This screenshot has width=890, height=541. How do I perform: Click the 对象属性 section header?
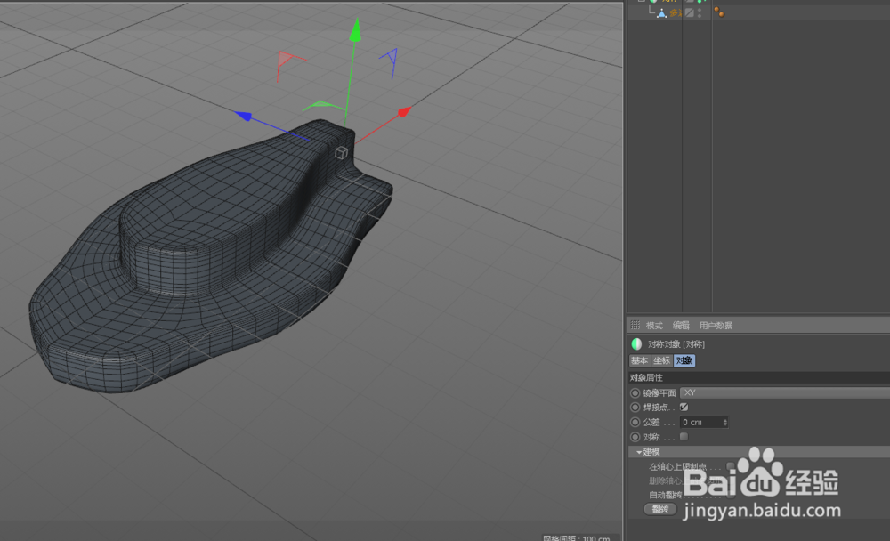759,377
